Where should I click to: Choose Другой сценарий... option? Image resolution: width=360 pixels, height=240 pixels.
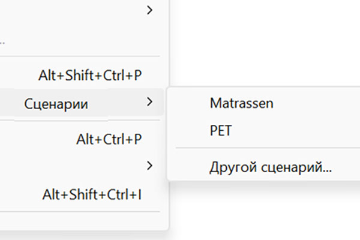tap(270, 167)
